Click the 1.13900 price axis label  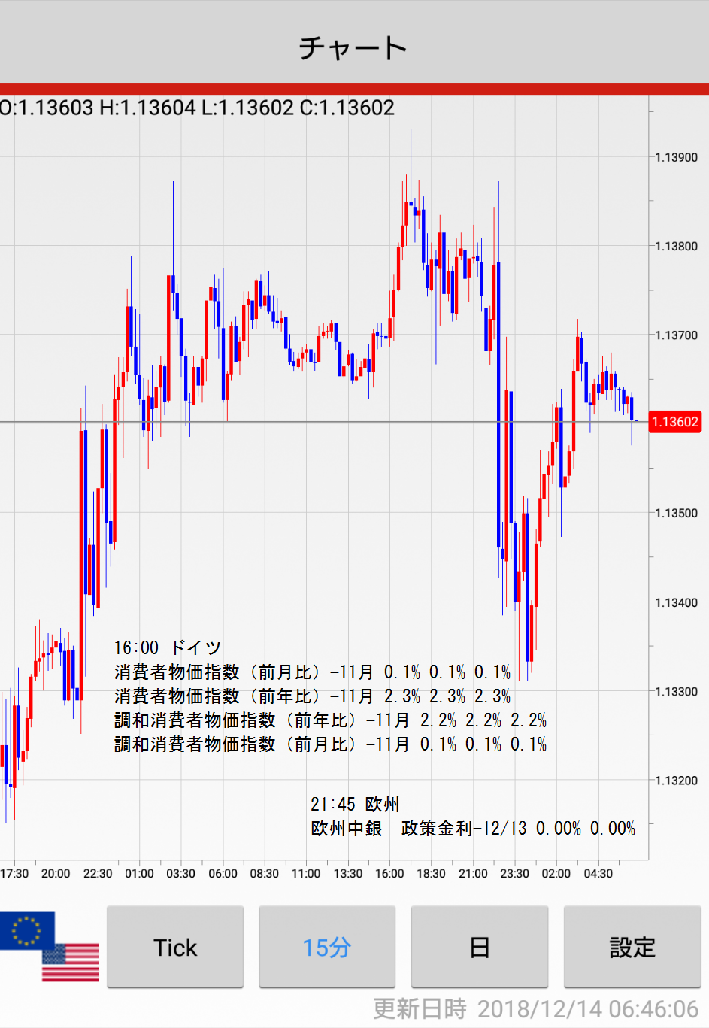676,157
